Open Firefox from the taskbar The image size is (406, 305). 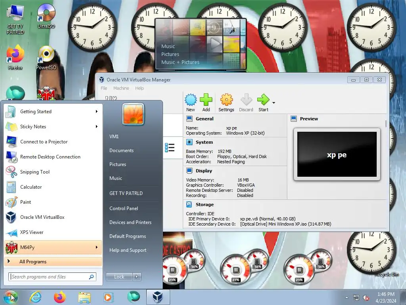tap(60, 297)
